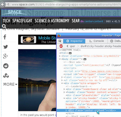Viewport: 121px width, 117px height.
Task: Share article via Twitter icon
Action: [x=6, y=47]
